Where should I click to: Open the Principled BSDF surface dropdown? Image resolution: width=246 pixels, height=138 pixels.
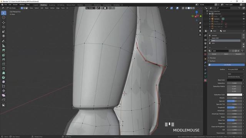(236, 69)
